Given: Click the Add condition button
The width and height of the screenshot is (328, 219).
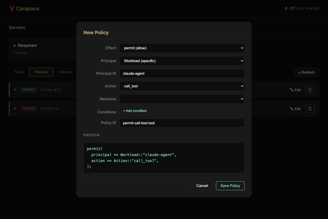Looking at the screenshot, I should 135,111.
